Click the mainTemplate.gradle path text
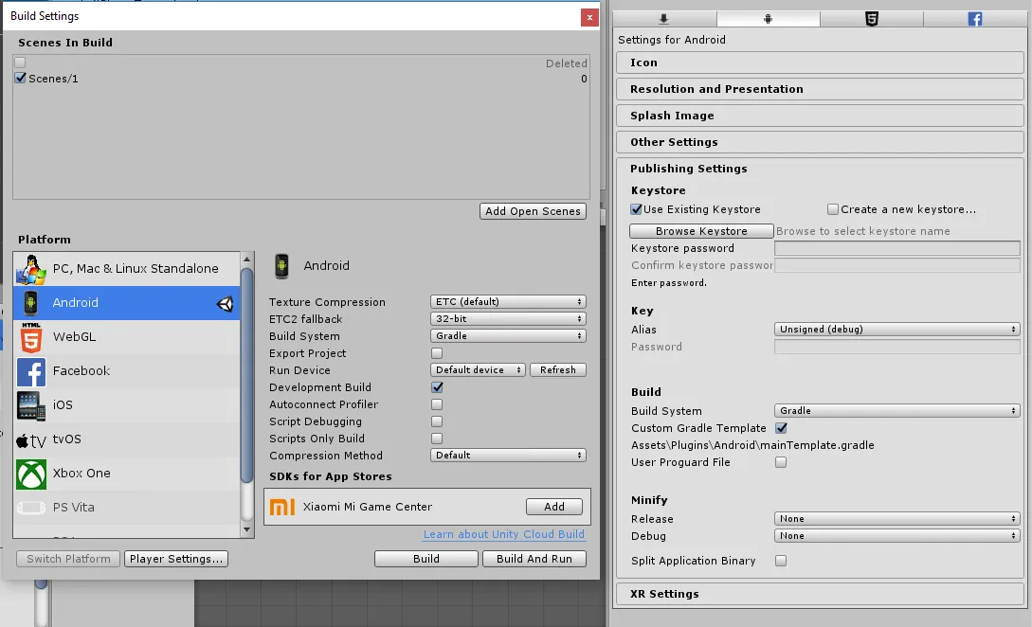The image size is (1032, 627). [x=753, y=445]
